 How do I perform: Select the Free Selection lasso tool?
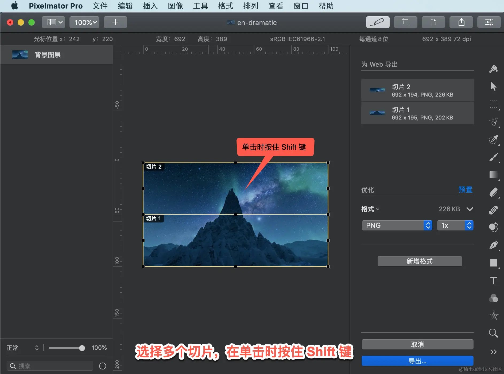point(493,122)
